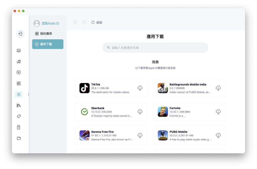Click the Fortnite app icon
257x169 pixels.
[163, 112]
